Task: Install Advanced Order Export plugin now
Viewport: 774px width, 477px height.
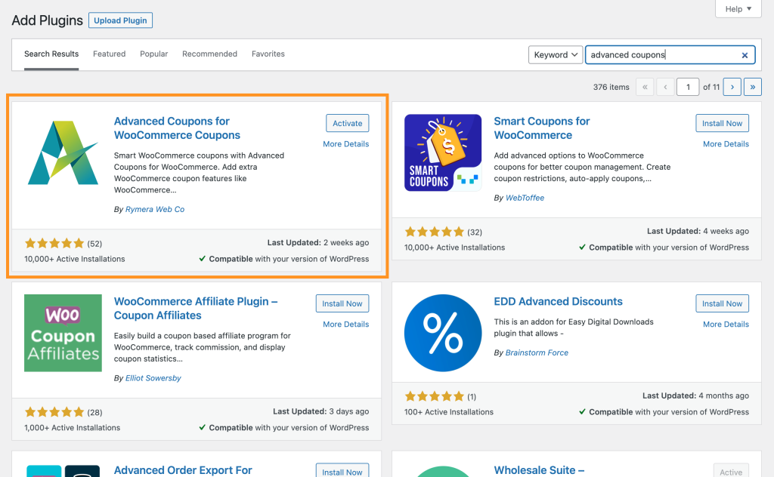Action: pyautogui.click(x=342, y=471)
